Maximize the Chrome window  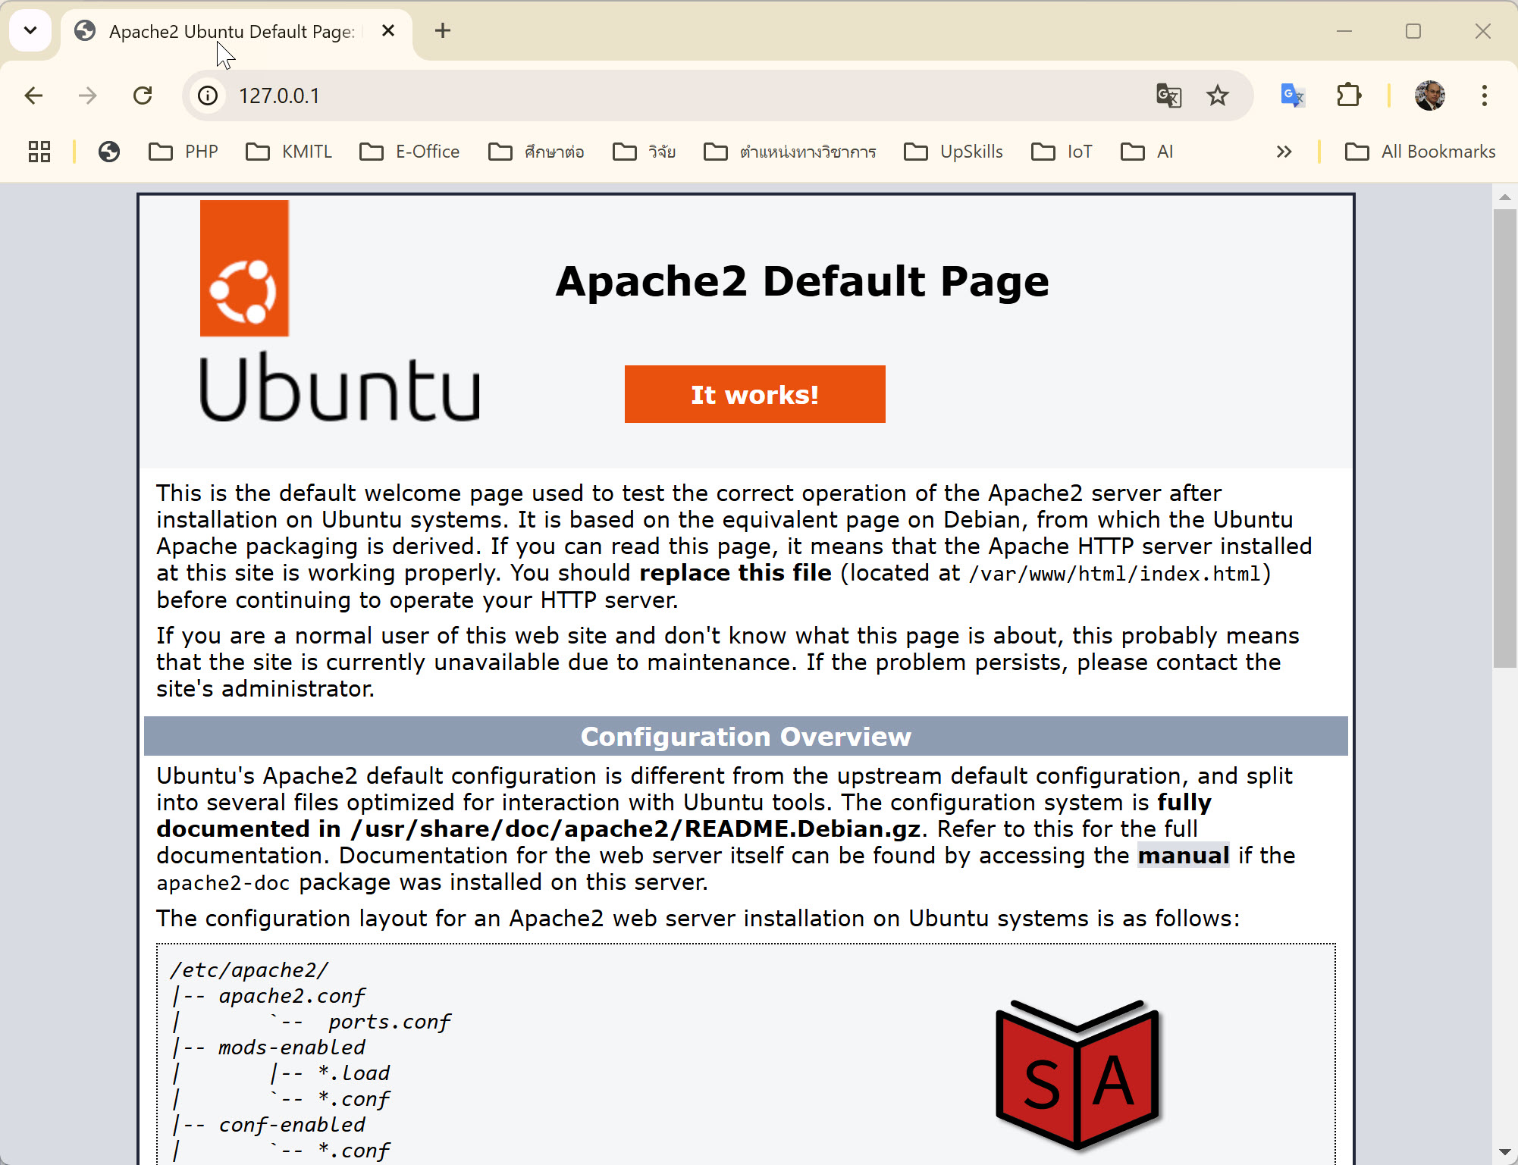(1413, 31)
